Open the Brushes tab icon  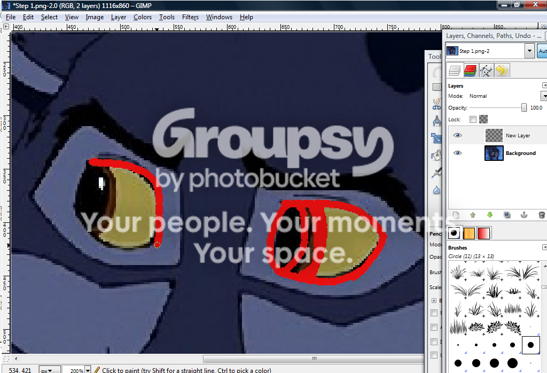(x=454, y=233)
